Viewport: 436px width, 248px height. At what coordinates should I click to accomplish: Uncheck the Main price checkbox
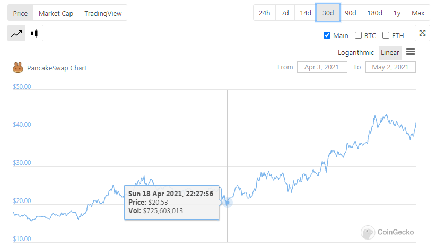[327, 35]
